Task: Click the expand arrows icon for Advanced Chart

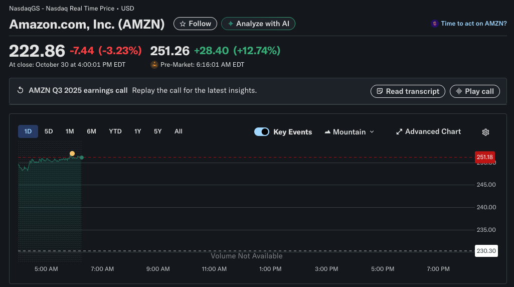Action: click(399, 131)
